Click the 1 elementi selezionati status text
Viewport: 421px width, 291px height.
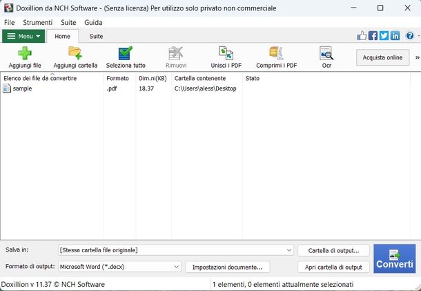(283, 284)
